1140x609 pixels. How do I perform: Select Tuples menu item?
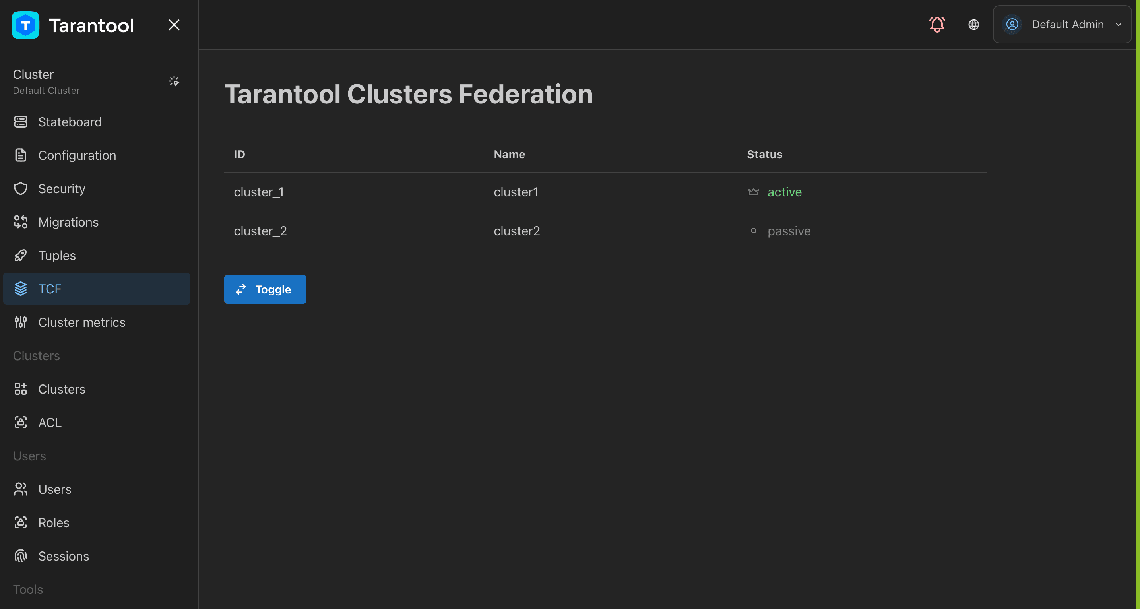point(97,255)
